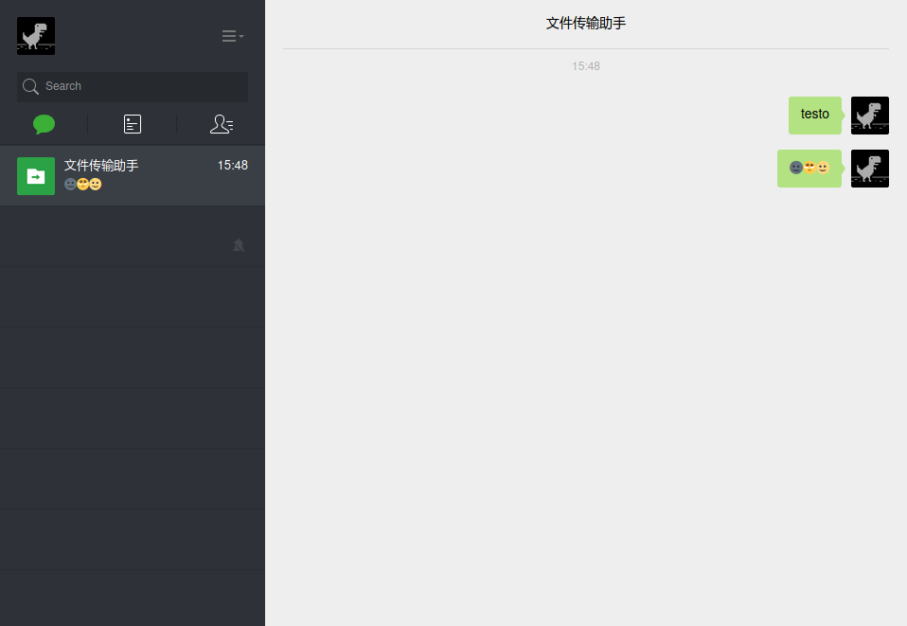
Task: Click the testo message bubble
Action: (814, 114)
